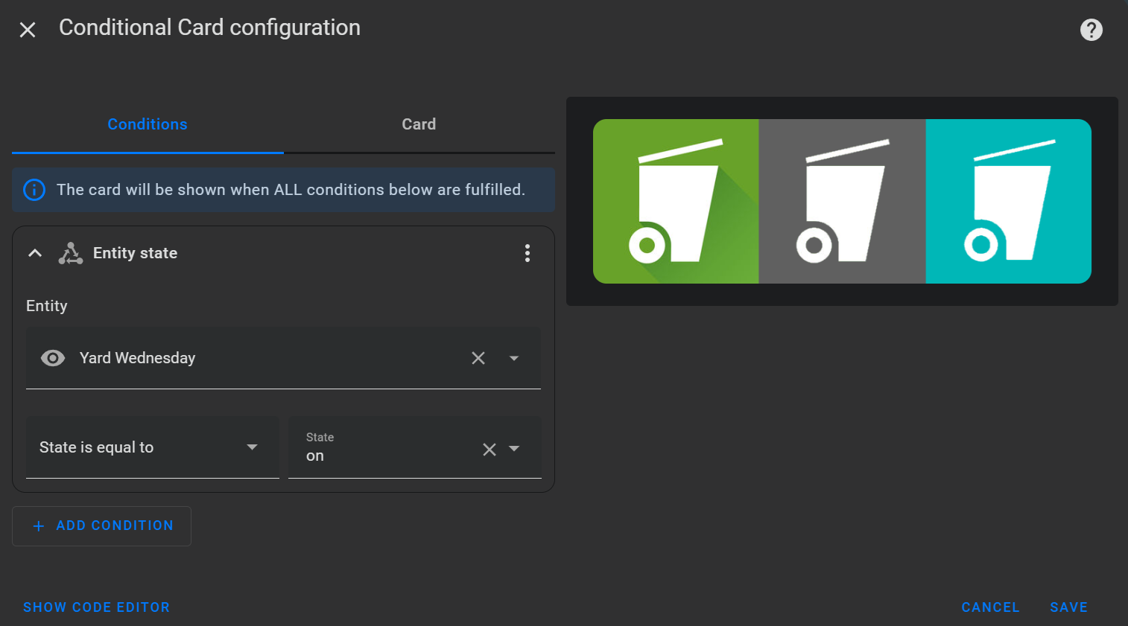Click the ALL conditions info message text
The width and height of the screenshot is (1128, 626).
(x=291, y=190)
